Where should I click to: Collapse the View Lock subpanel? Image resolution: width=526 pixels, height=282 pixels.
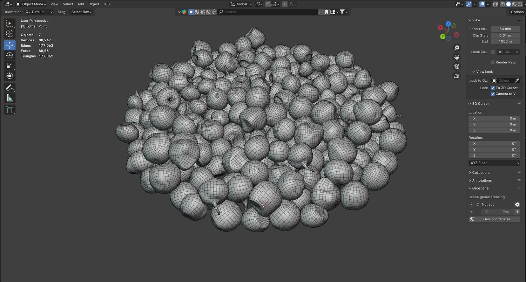coord(484,72)
